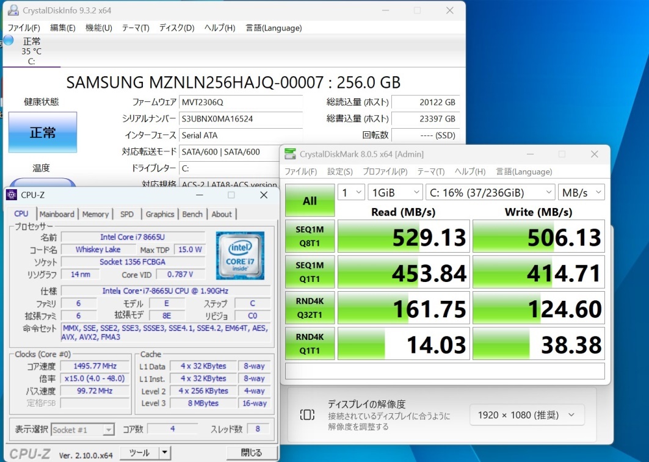Click the drive C: 35 °C summary entry
Image resolution: width=649 pixels, height=462 pixels.
point(32,51)
